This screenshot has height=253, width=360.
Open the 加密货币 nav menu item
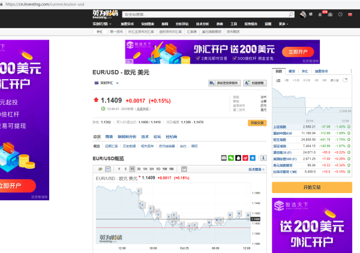click(127, 24)
